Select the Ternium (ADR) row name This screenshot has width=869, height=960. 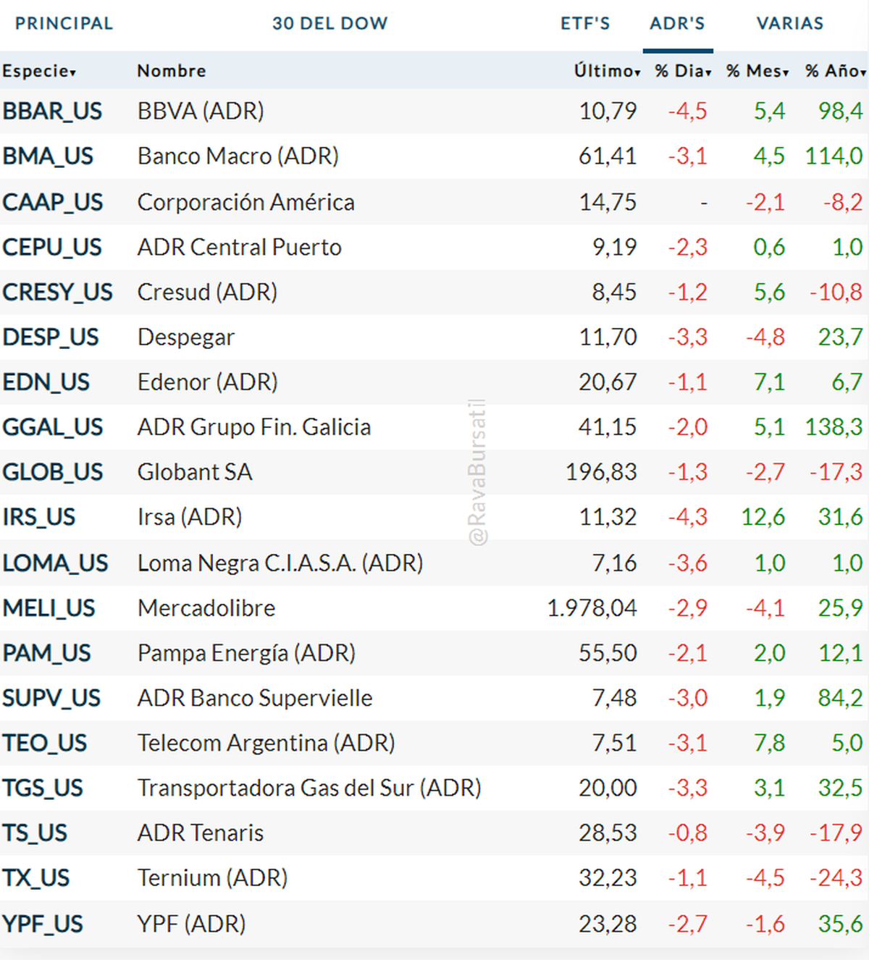click(x=212, y=878)
